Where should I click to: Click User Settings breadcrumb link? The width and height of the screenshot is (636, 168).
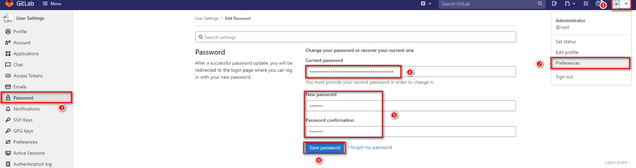tap(206, 19)
